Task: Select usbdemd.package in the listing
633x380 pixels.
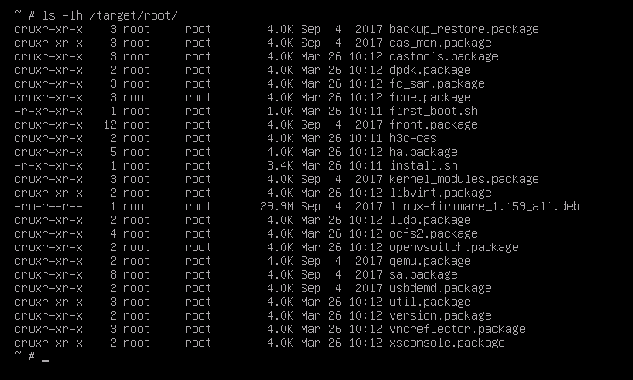Action: 440,288
